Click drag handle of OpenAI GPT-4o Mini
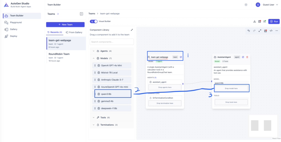 click(x=95, y=66)
